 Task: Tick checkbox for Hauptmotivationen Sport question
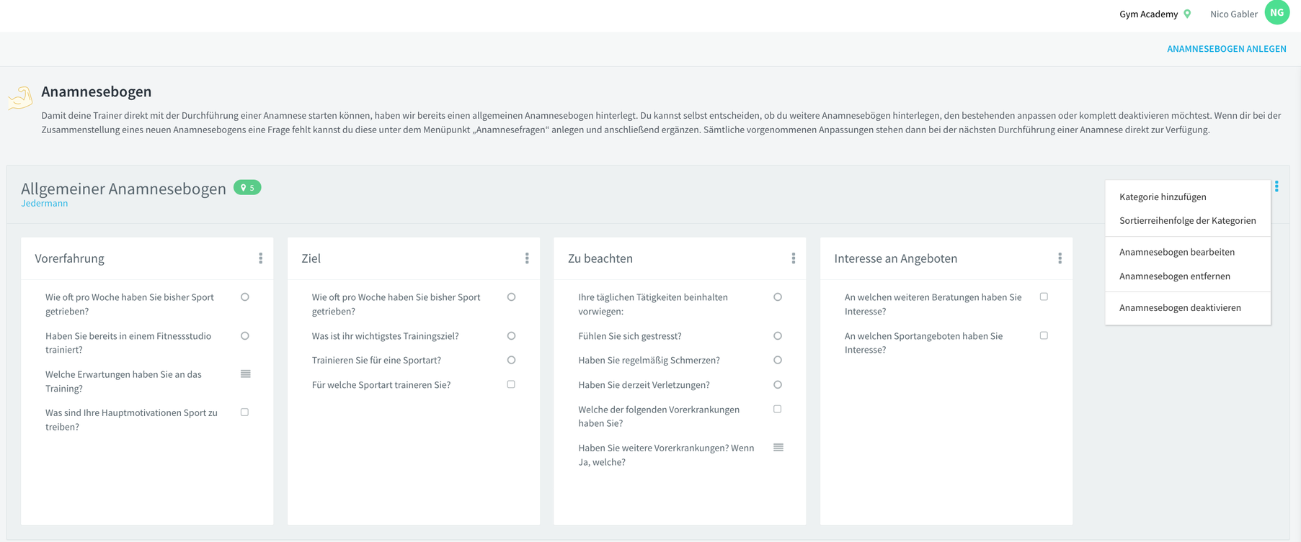click(245, 412)
